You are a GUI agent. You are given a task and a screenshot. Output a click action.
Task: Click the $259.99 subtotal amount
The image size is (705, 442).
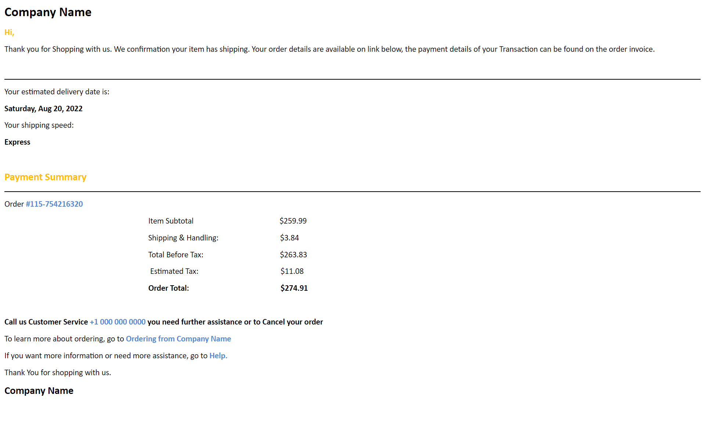point(293,221)
